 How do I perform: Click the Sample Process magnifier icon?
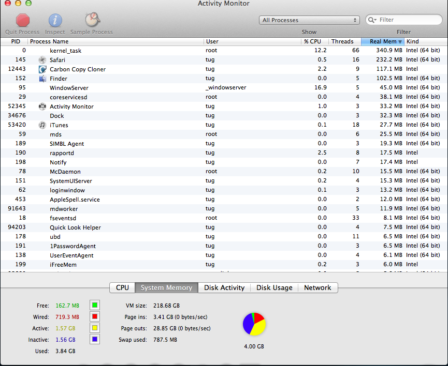(92, 20)
